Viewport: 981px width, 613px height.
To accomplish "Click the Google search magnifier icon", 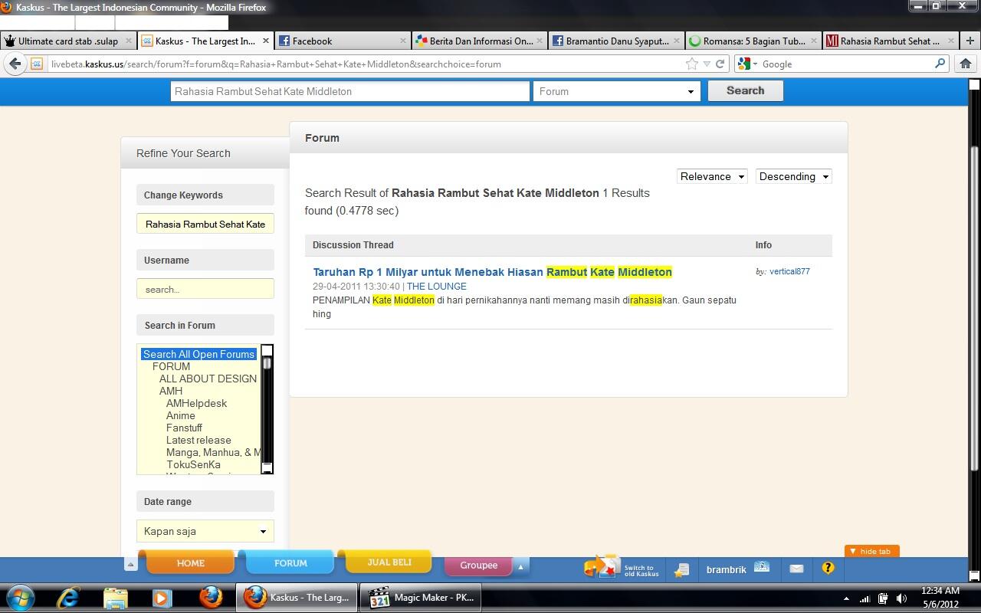I will point(940,64).
